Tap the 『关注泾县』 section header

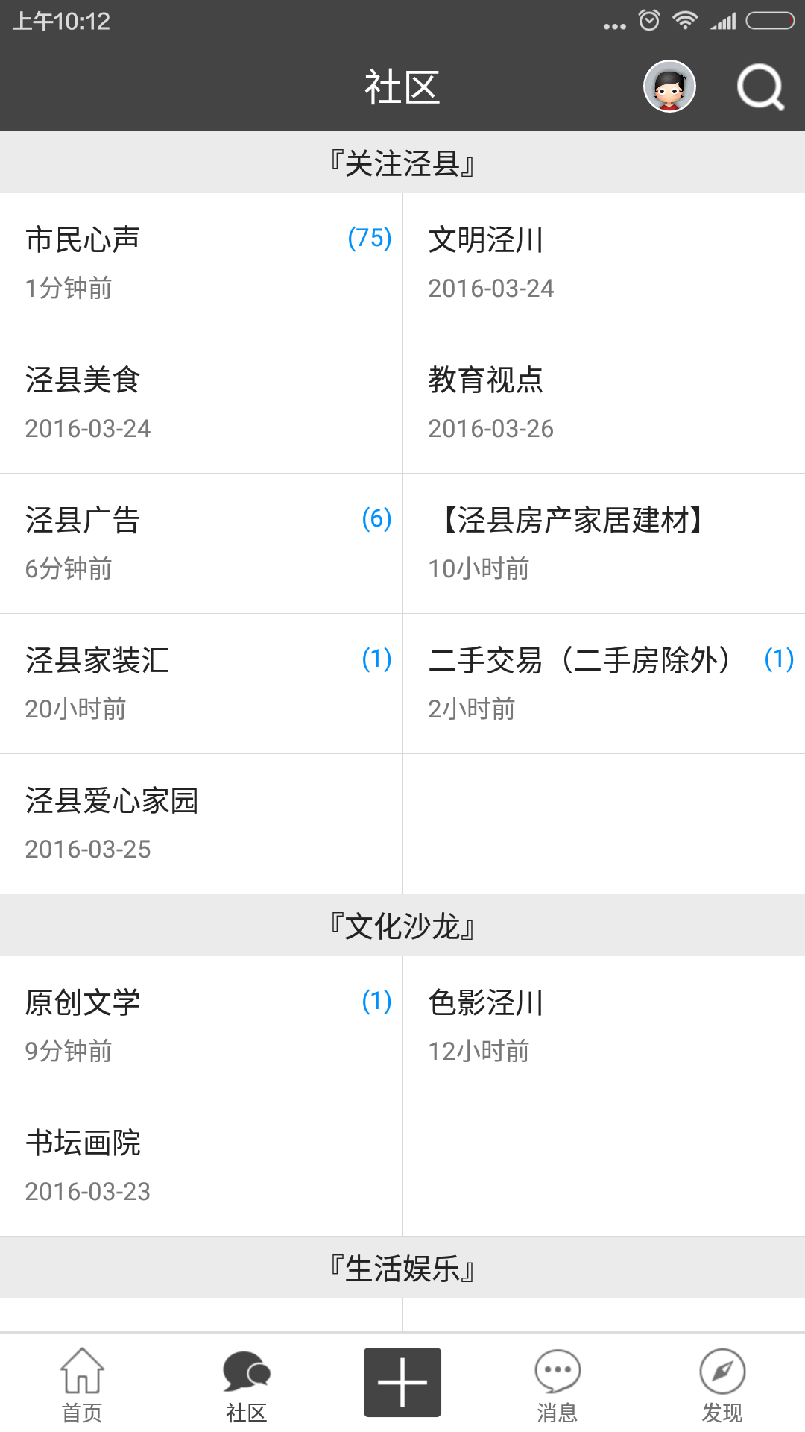[x=401, y=163]
